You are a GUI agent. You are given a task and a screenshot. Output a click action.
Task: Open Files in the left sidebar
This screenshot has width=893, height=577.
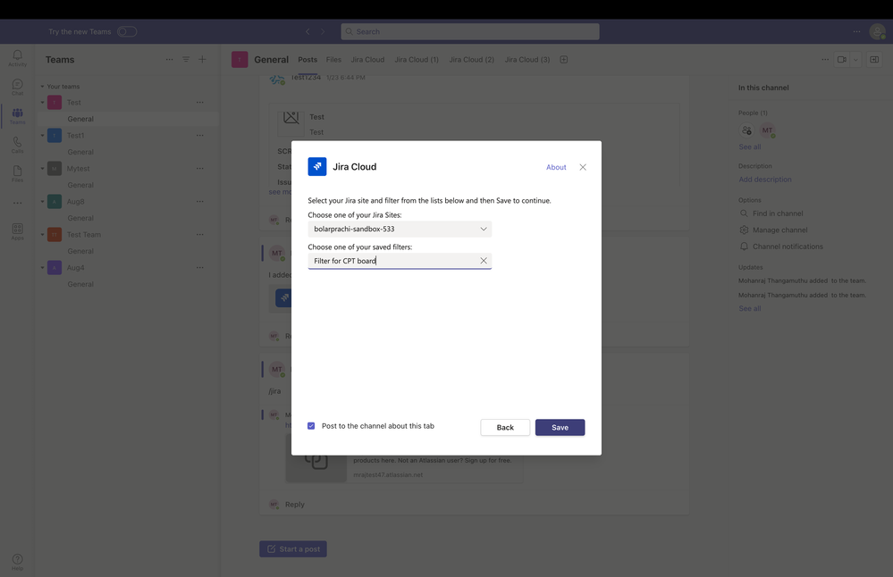pos(17,173)
